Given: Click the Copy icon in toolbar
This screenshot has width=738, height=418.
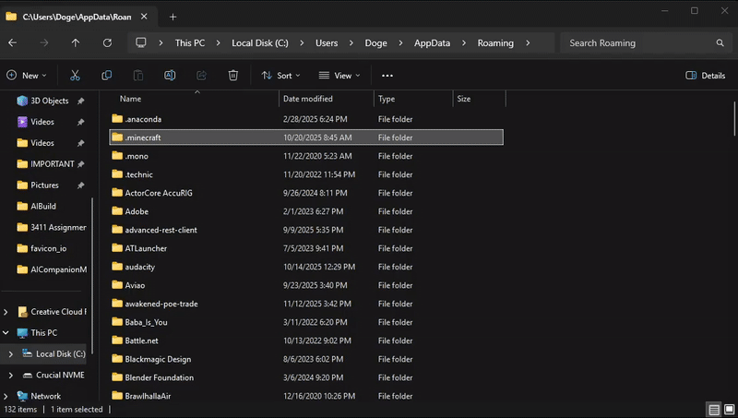Looking at the screenshot, I should (x=107, y=76).
